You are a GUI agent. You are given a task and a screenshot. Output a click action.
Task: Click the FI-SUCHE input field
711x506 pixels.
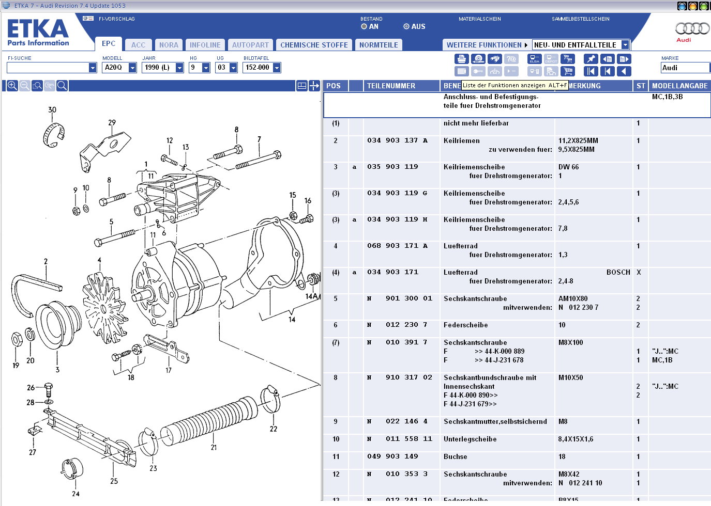click(48, 68)
